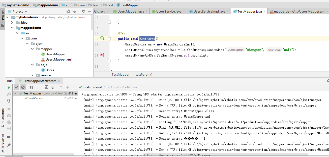
Task: Click lambda gutter marker on line 31
Action: coord(102,55)
